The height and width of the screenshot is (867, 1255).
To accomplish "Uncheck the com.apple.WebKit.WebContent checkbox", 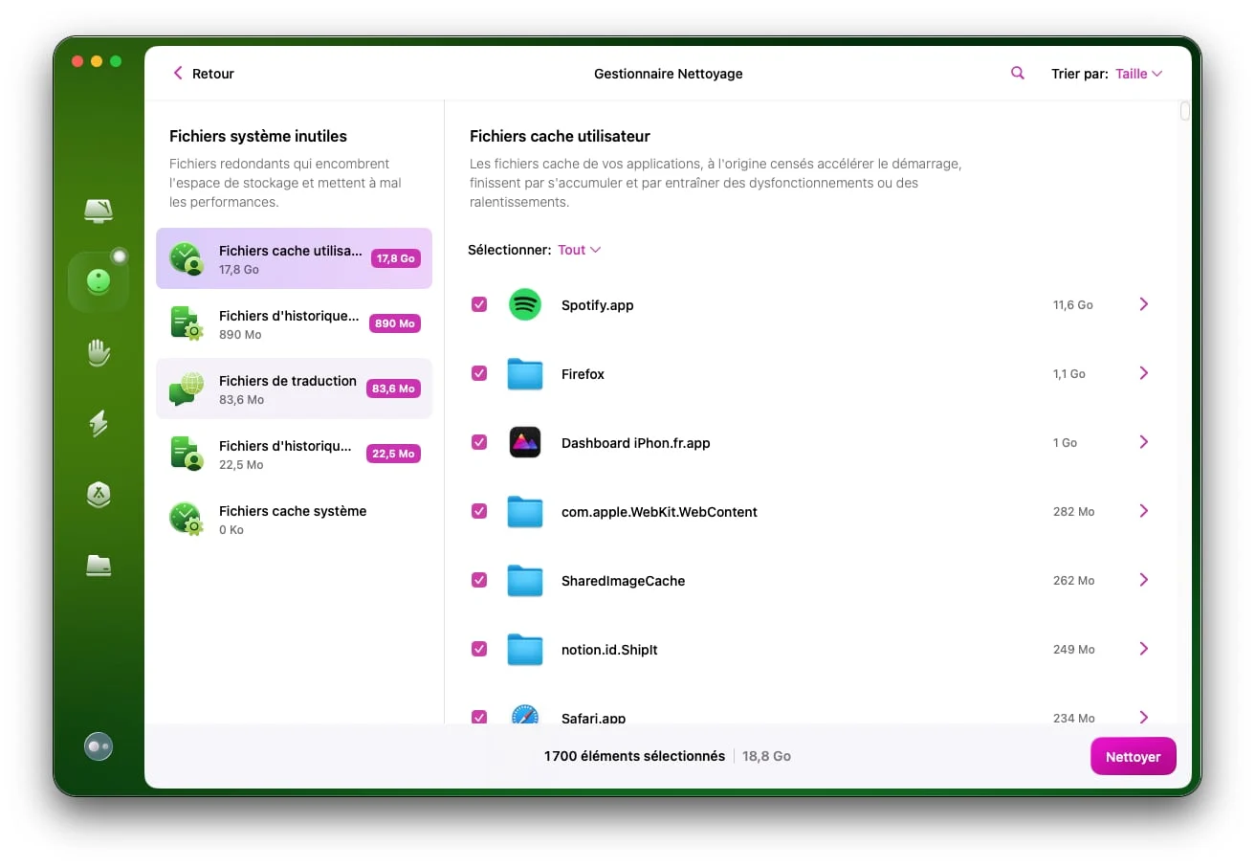I will (x=479, y=511).
